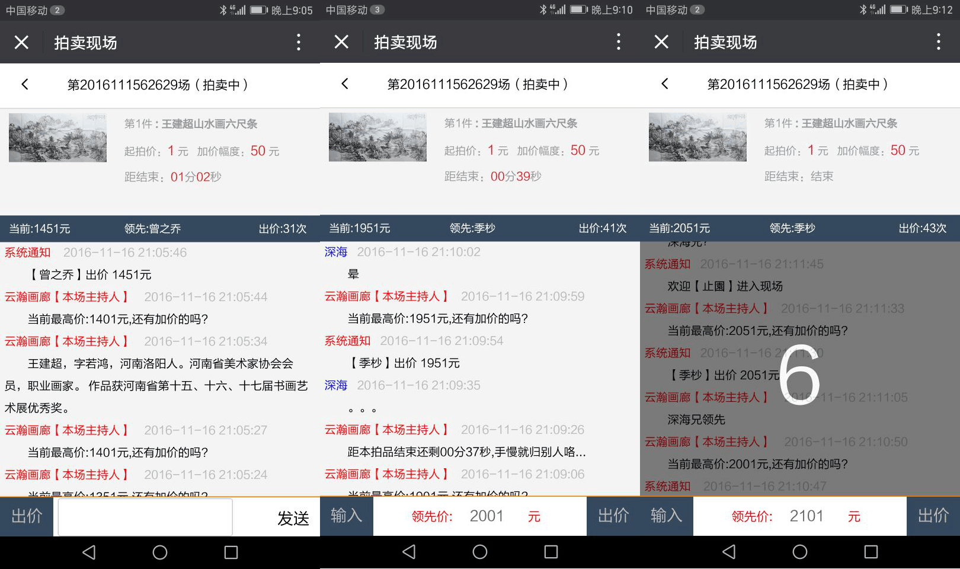Tap Android recents square in the 9:12 screenshot
This screenshot has height=569, width=960.
(x=871, y=552)
